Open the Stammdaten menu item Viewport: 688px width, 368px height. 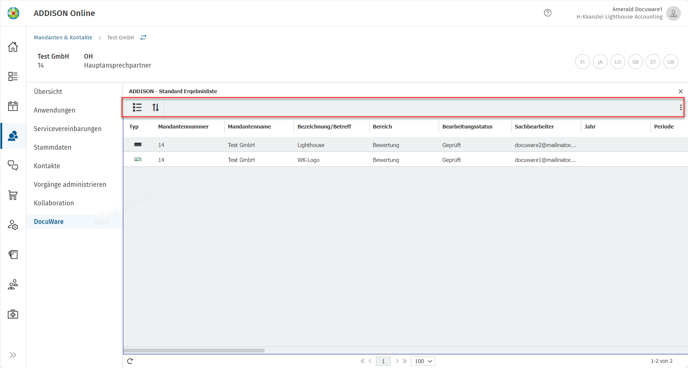pos(52,147)
